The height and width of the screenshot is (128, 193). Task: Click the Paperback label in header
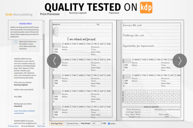[114, 13]
